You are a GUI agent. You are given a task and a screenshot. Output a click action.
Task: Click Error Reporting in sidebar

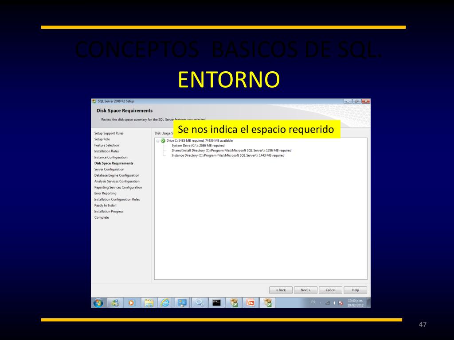pyautogui.click(x=106, y=193)
